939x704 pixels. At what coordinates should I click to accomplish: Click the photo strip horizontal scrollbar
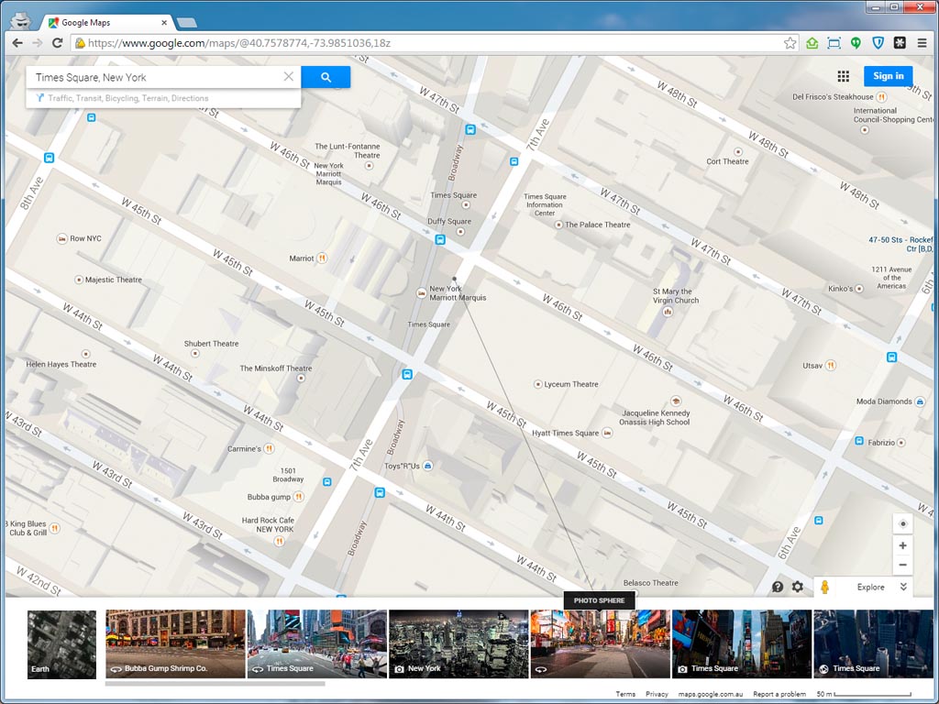215,684
